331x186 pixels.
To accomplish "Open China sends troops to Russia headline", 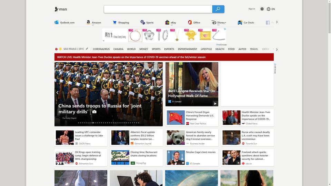I will [x=100, y=108].
